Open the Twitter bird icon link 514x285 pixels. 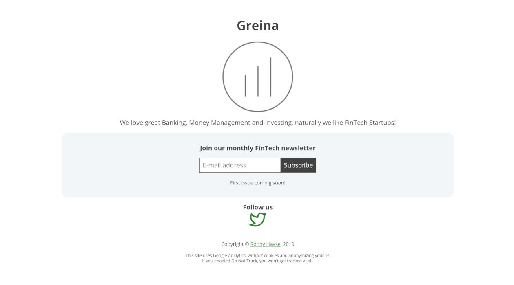pos(258,219)
